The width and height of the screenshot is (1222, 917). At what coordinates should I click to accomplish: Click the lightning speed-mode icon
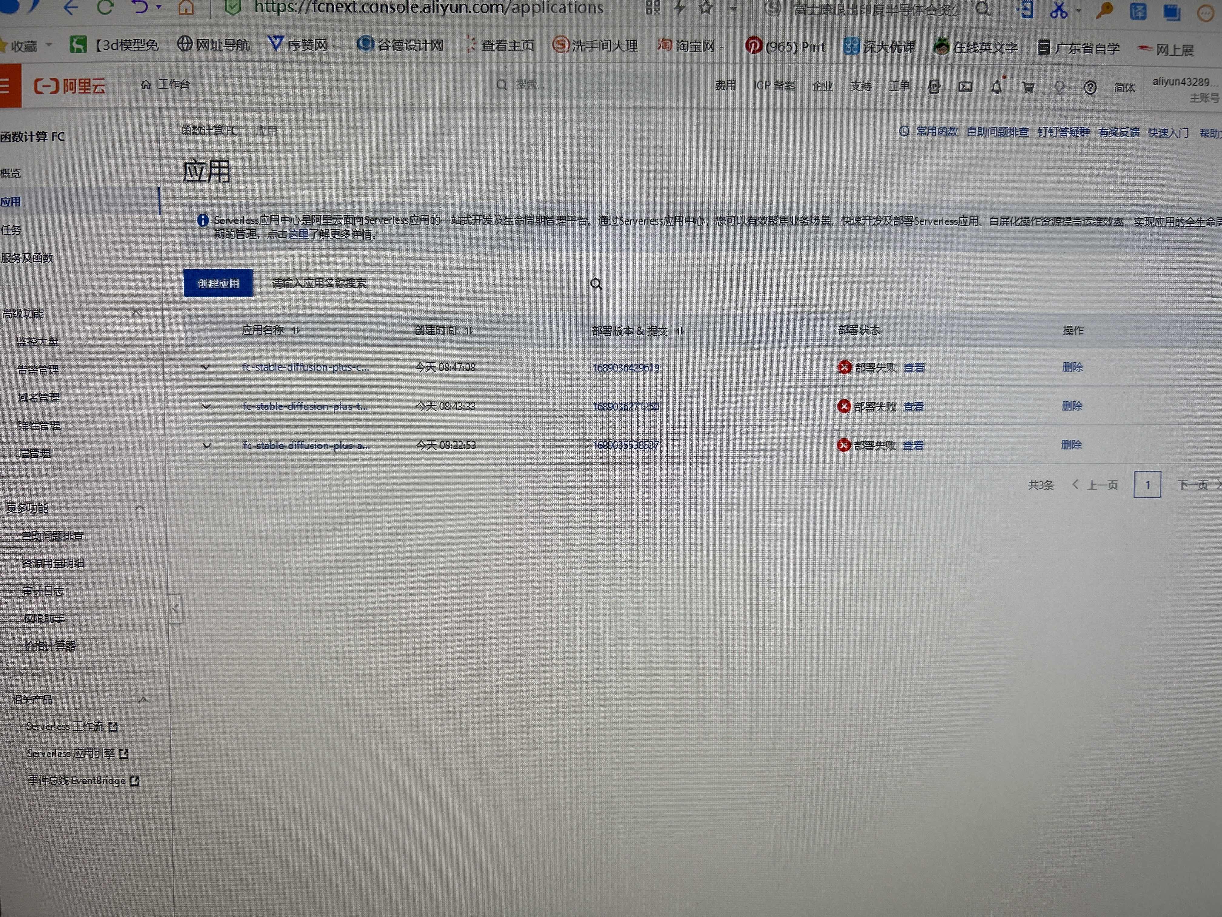(x=680, y=7)
